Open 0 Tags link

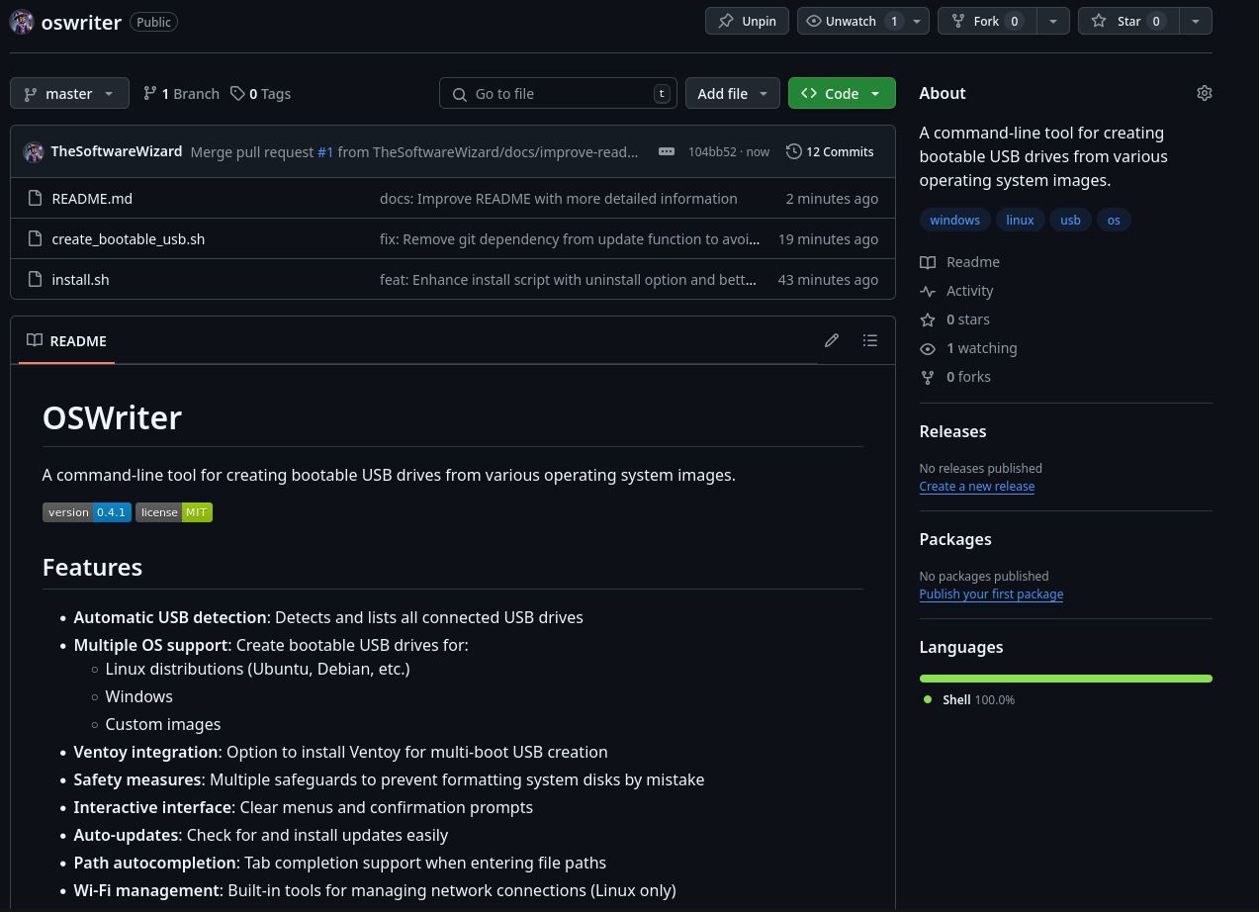[261, 93]
